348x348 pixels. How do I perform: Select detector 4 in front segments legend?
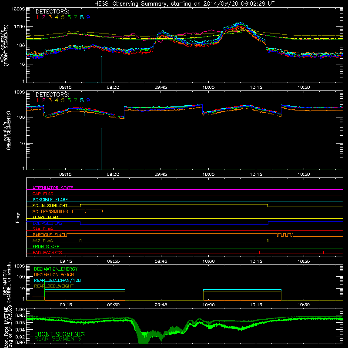pyautogui.click(x=57, y=17)
